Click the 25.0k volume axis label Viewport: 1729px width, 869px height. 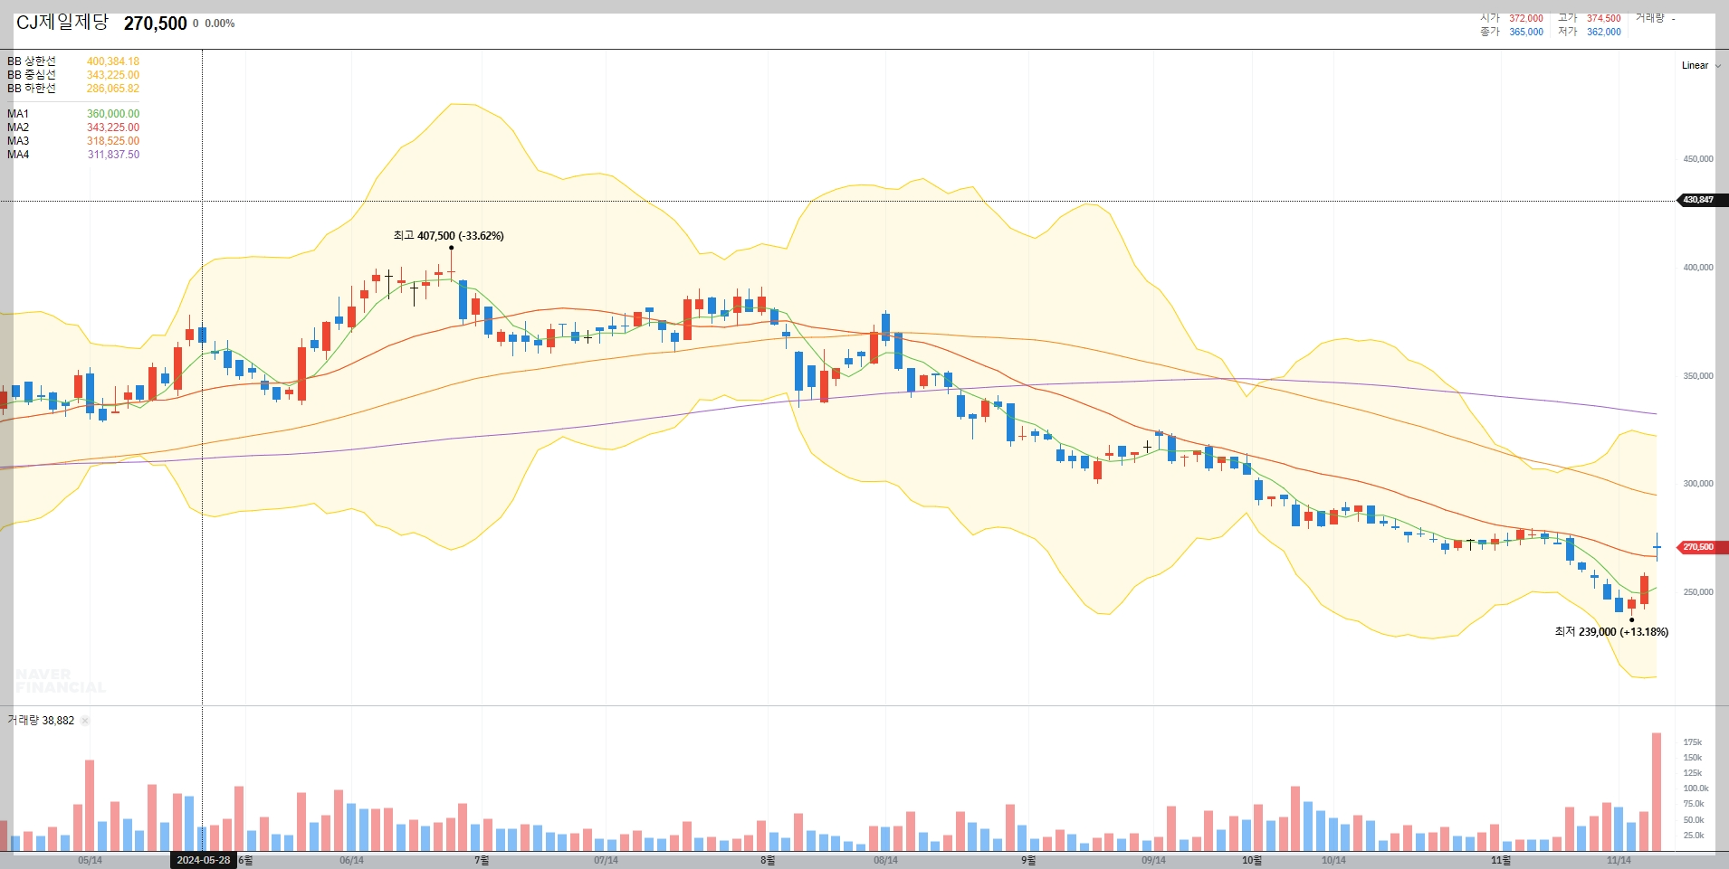[1693, 836]
